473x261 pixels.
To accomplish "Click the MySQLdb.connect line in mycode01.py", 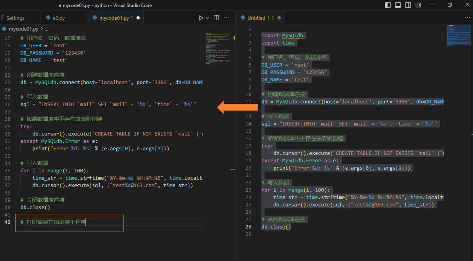I will coord(111,82).
